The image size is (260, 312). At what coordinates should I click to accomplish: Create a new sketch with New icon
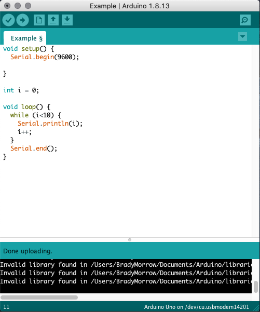coord(39,20)
